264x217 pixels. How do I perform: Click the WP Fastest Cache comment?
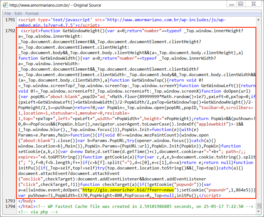click(x=144, y=207)
